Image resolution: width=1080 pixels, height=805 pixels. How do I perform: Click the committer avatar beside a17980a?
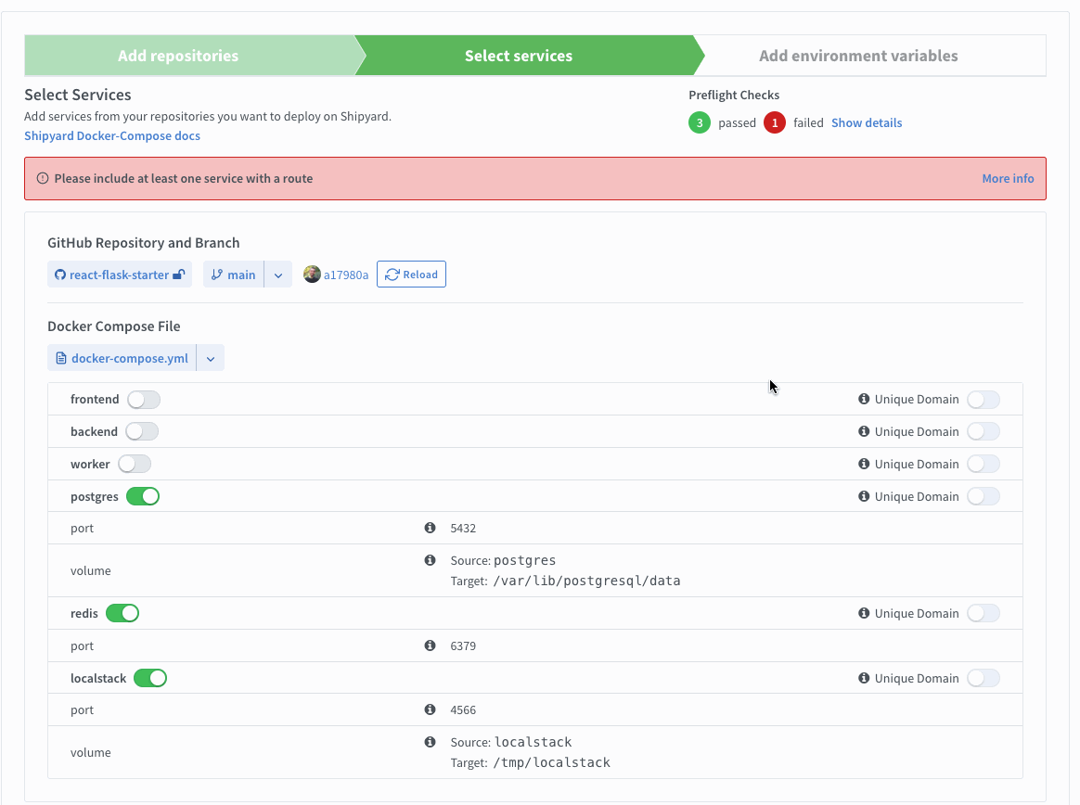click(x=312, y=275)
